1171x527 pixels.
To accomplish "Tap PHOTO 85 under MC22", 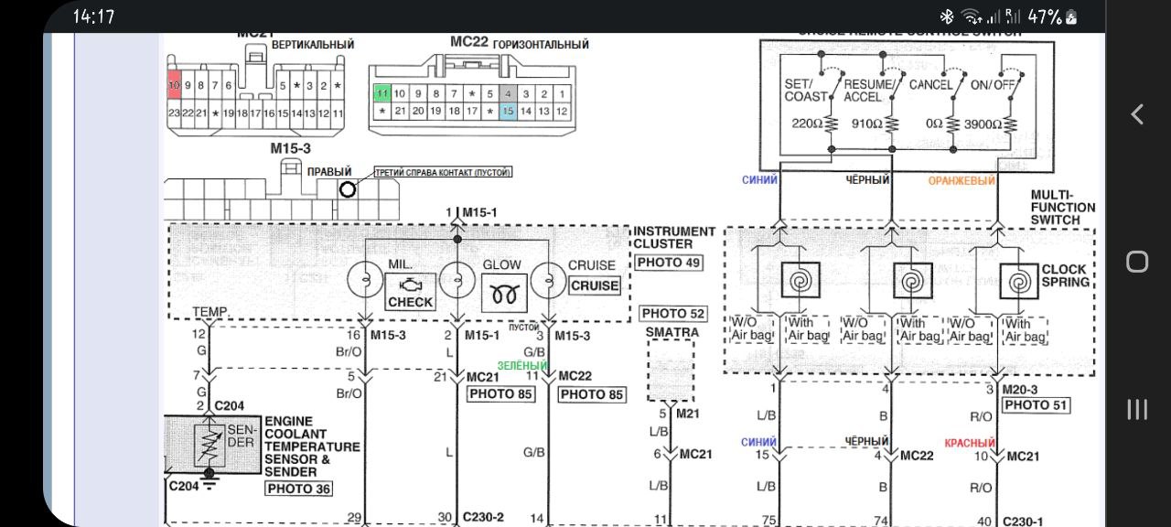I will pyautogui.click(x=592, y=394).
